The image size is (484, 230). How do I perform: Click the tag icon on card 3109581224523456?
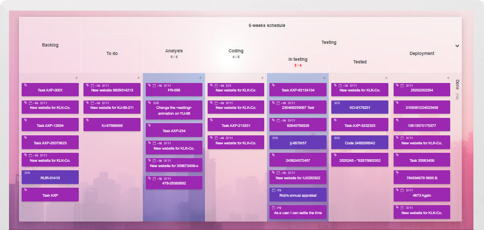pyautogui.click(x=397, y=103)
